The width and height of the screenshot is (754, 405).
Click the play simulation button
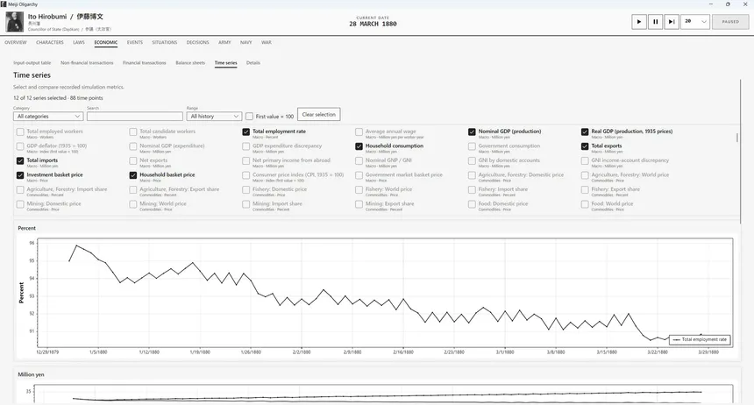point(638,22)
